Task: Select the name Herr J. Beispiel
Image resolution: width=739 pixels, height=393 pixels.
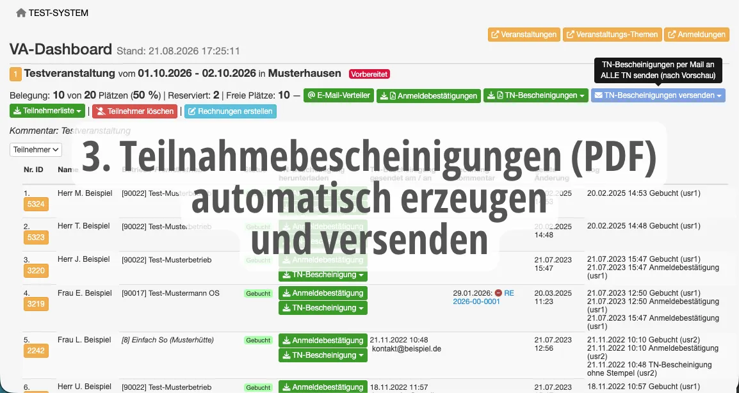Action: point(83,259)
